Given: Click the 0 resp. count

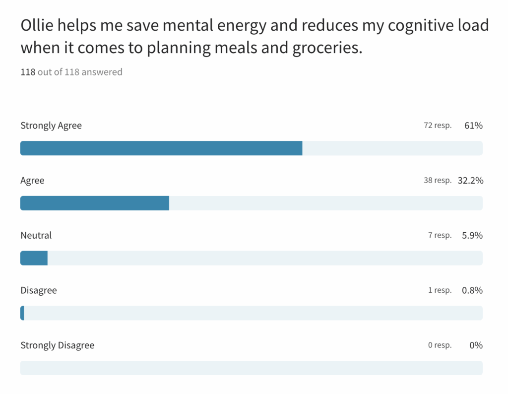Looking at the screenshot, I should tap(440, 345).
